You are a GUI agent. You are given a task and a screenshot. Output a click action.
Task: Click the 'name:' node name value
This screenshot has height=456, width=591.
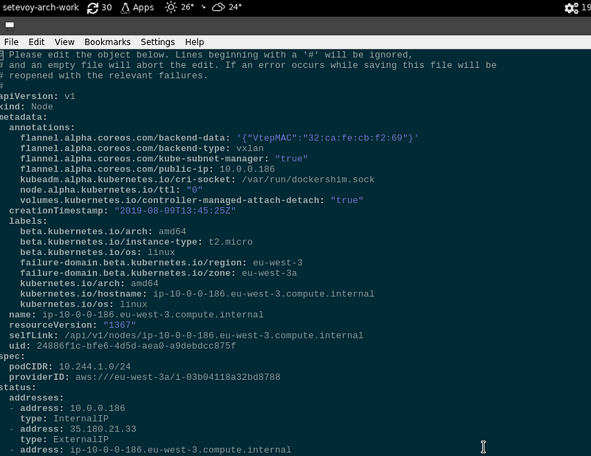pos(153,315)
